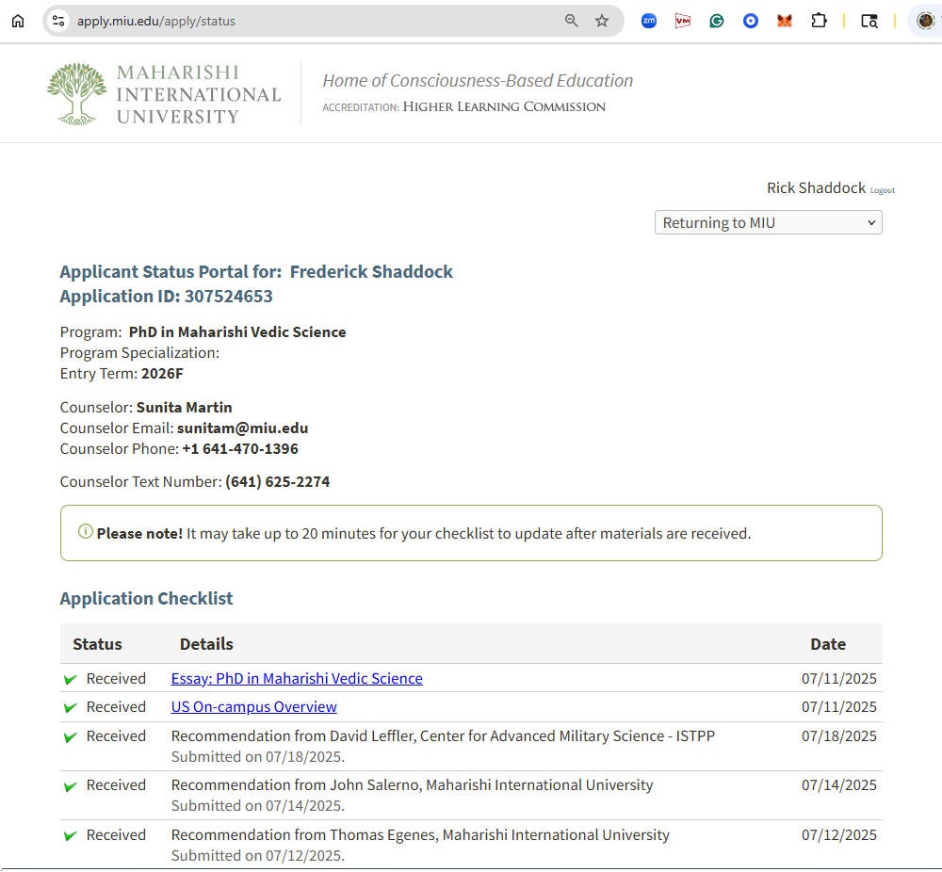
Task: Click the counselor email sunitam@miu.edu
Action: click(x=243, y=428)
